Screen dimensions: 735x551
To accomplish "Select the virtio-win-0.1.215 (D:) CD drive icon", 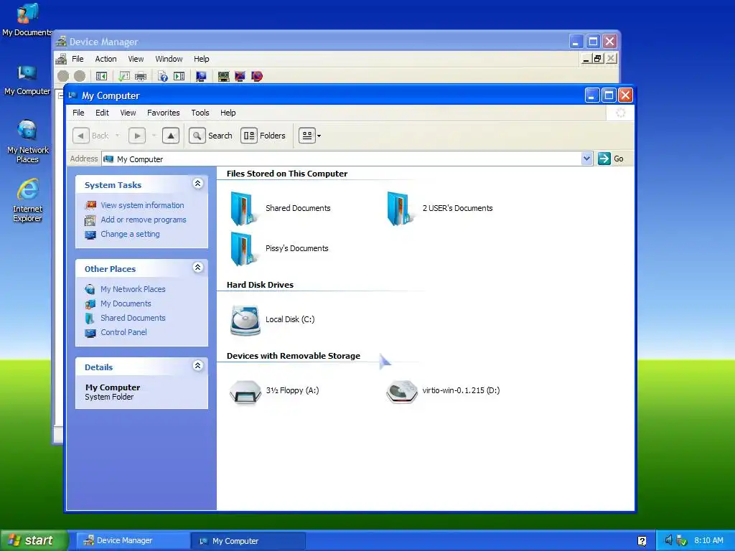I will [402, 391].
